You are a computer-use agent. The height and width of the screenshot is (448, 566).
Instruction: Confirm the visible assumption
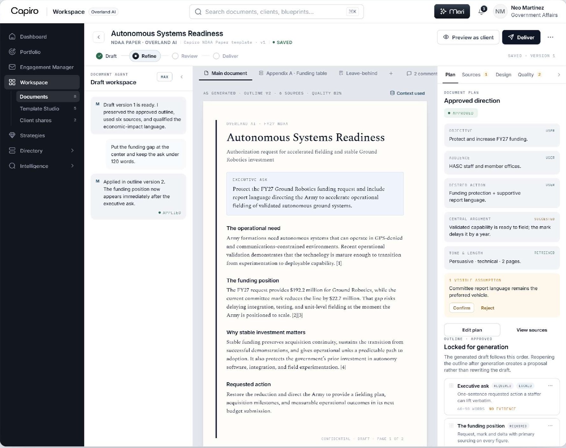[x=461, y=308]
